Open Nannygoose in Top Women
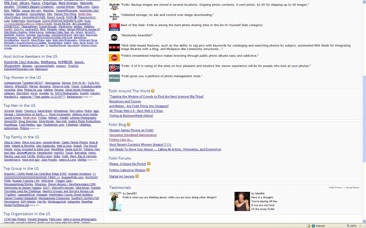366x228 pixels. point(53,83)
